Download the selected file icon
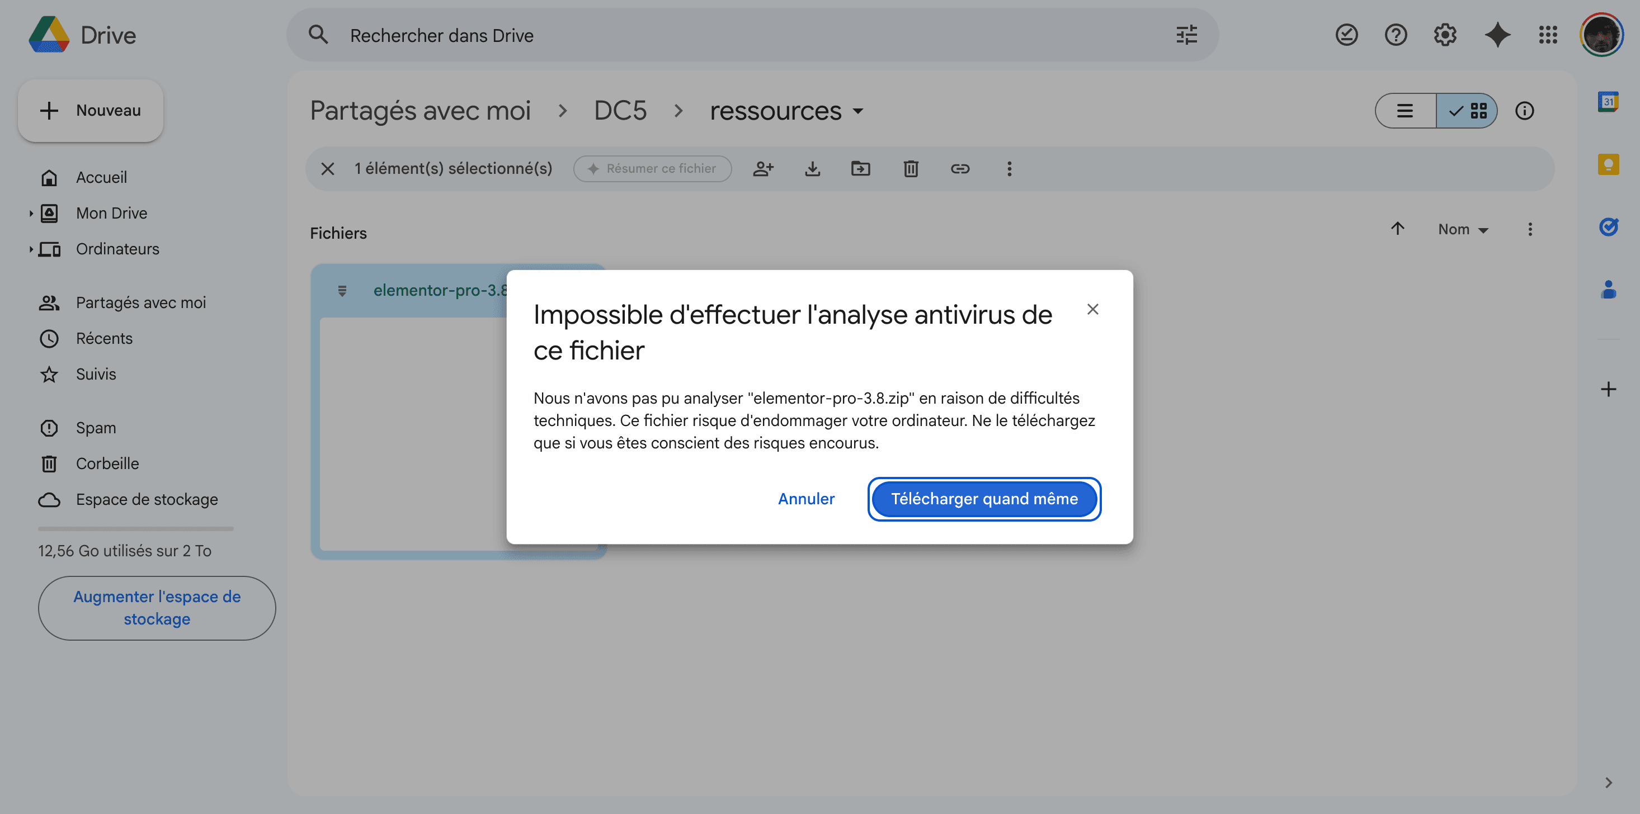Viewport: 1640px width, 814px height. click(812, 169)
